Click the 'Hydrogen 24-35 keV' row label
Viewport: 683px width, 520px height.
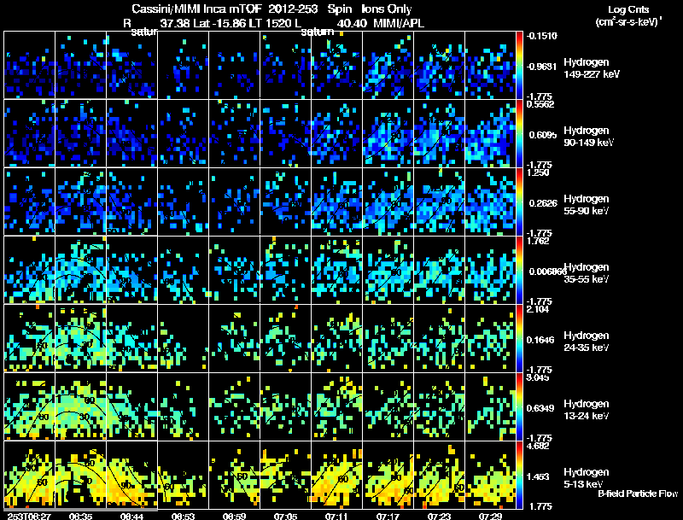click(x=587, y=342)
